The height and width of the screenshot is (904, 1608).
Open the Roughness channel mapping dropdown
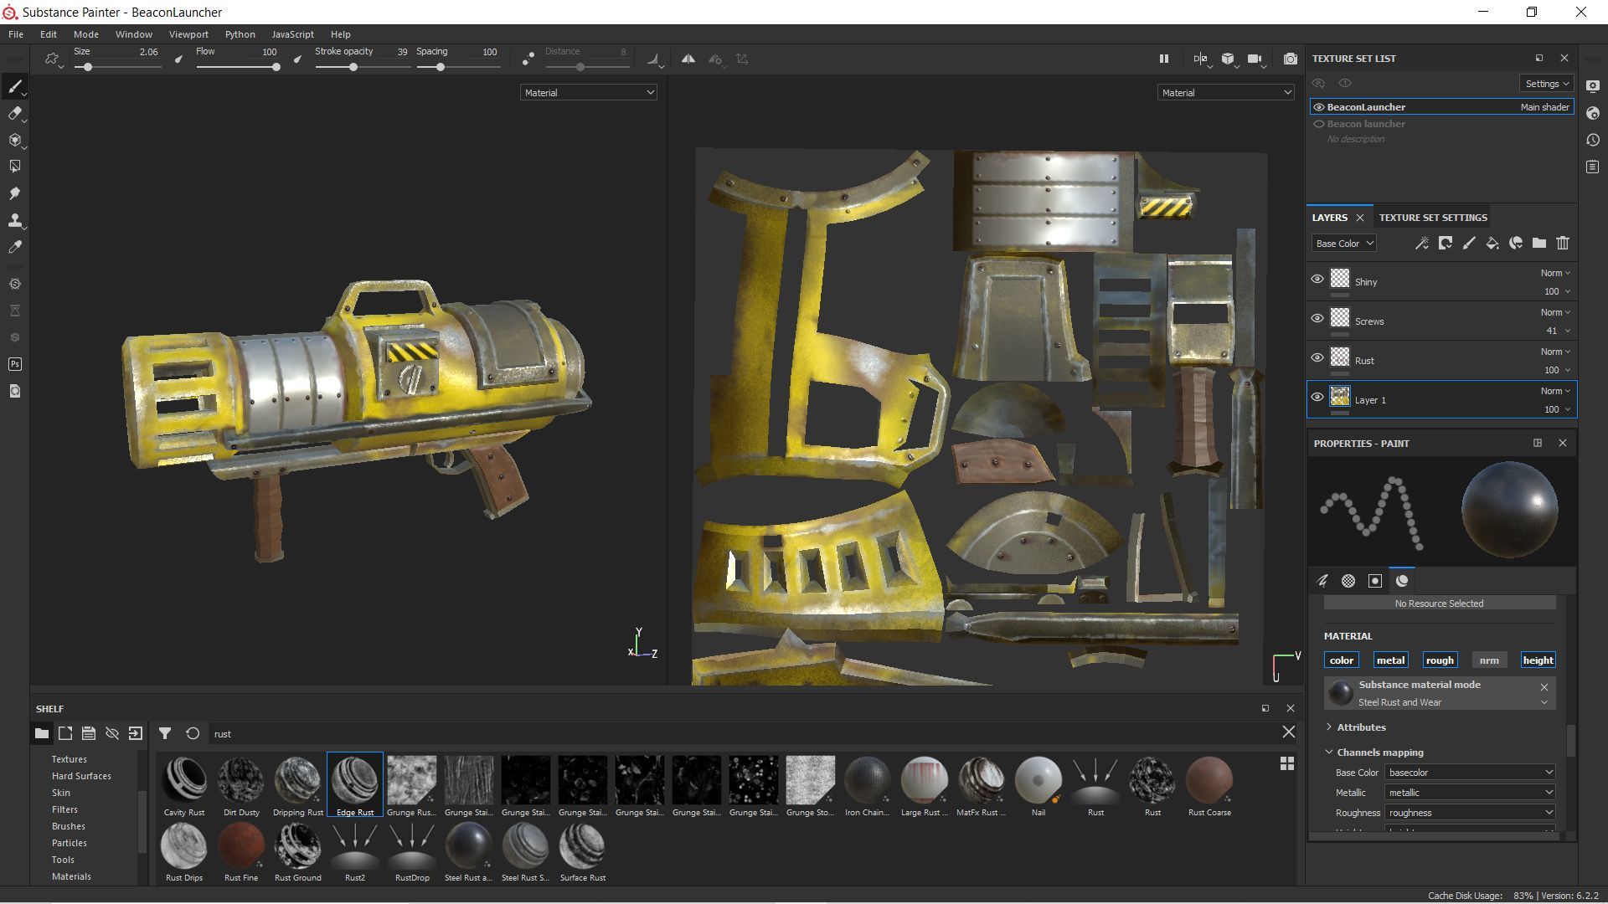click(1470, 813)
